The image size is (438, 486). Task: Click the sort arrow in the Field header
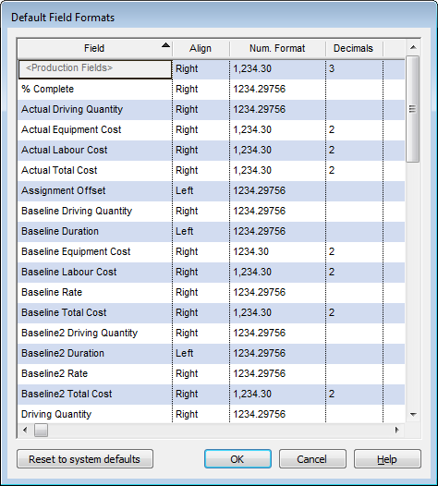[x=165, y=45]
